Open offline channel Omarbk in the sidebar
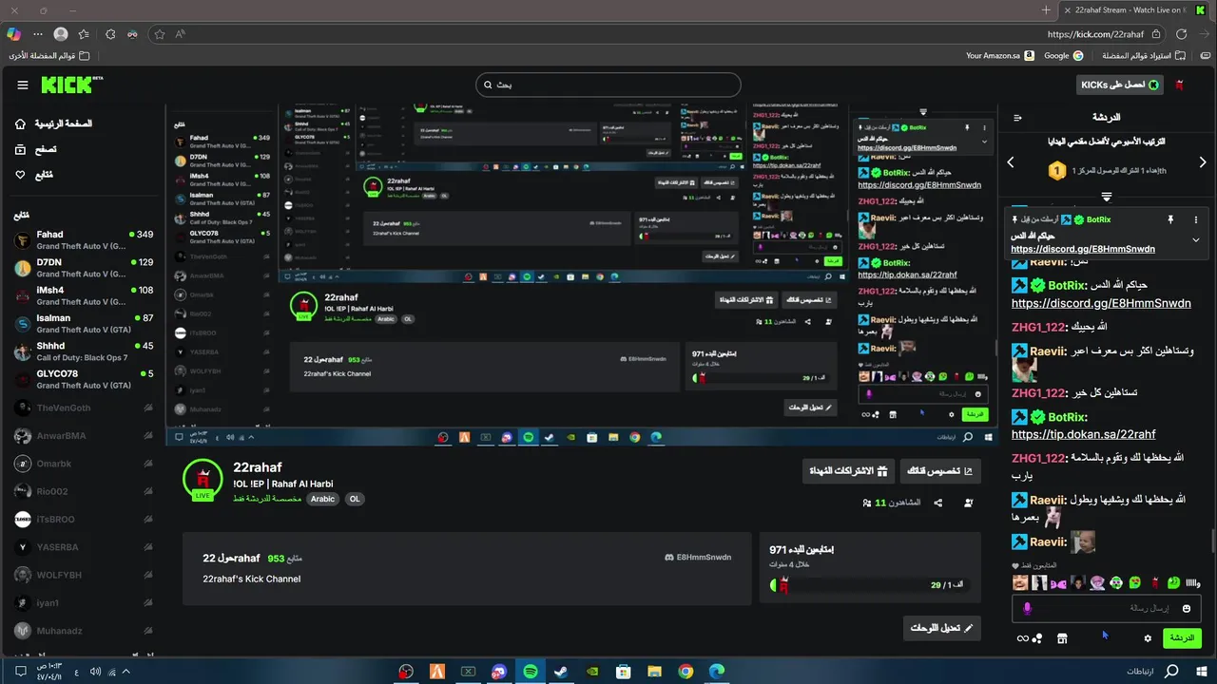 point(84,464)
